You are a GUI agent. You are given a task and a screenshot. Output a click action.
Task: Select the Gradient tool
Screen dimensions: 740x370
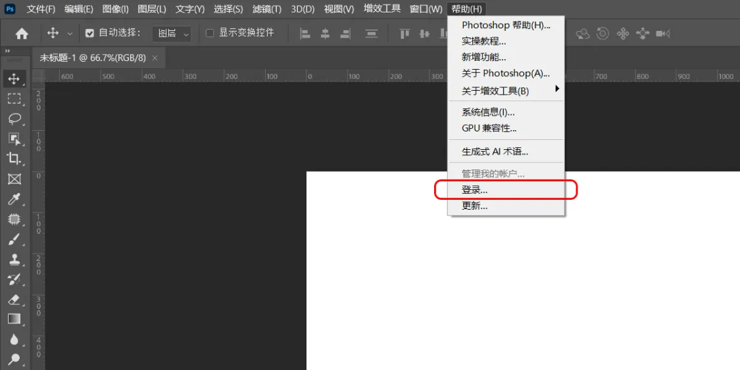pos(14,319)
